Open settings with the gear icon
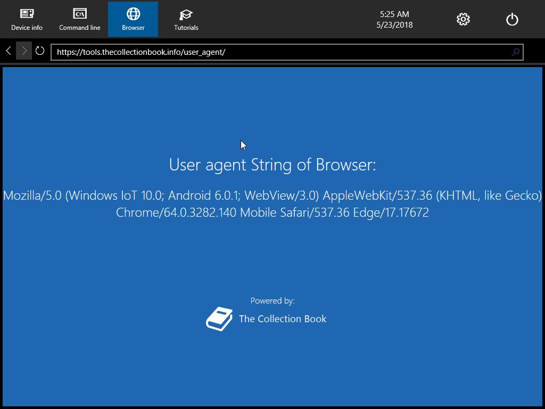This screenshot has height=409, width=545. 463,19
